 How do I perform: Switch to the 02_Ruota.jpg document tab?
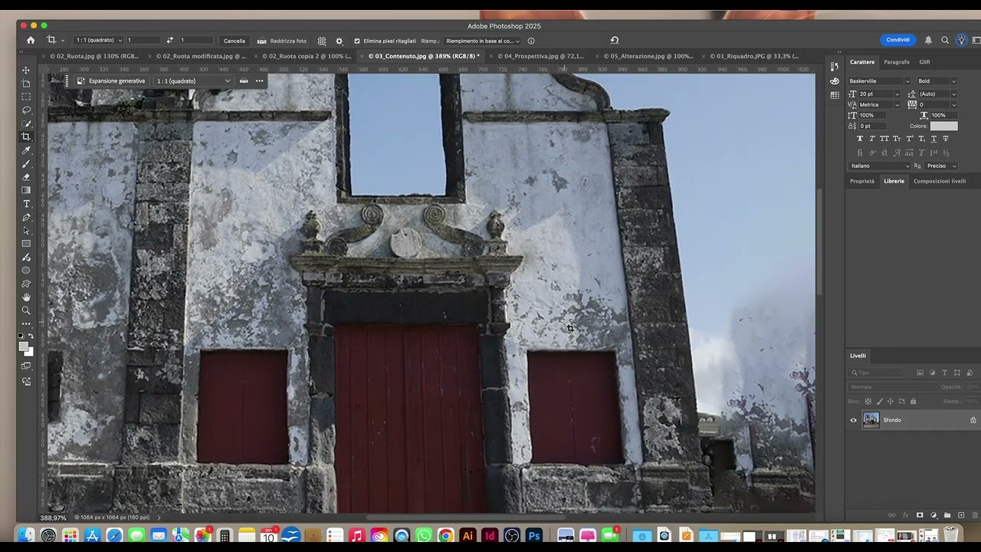point(94,56)
